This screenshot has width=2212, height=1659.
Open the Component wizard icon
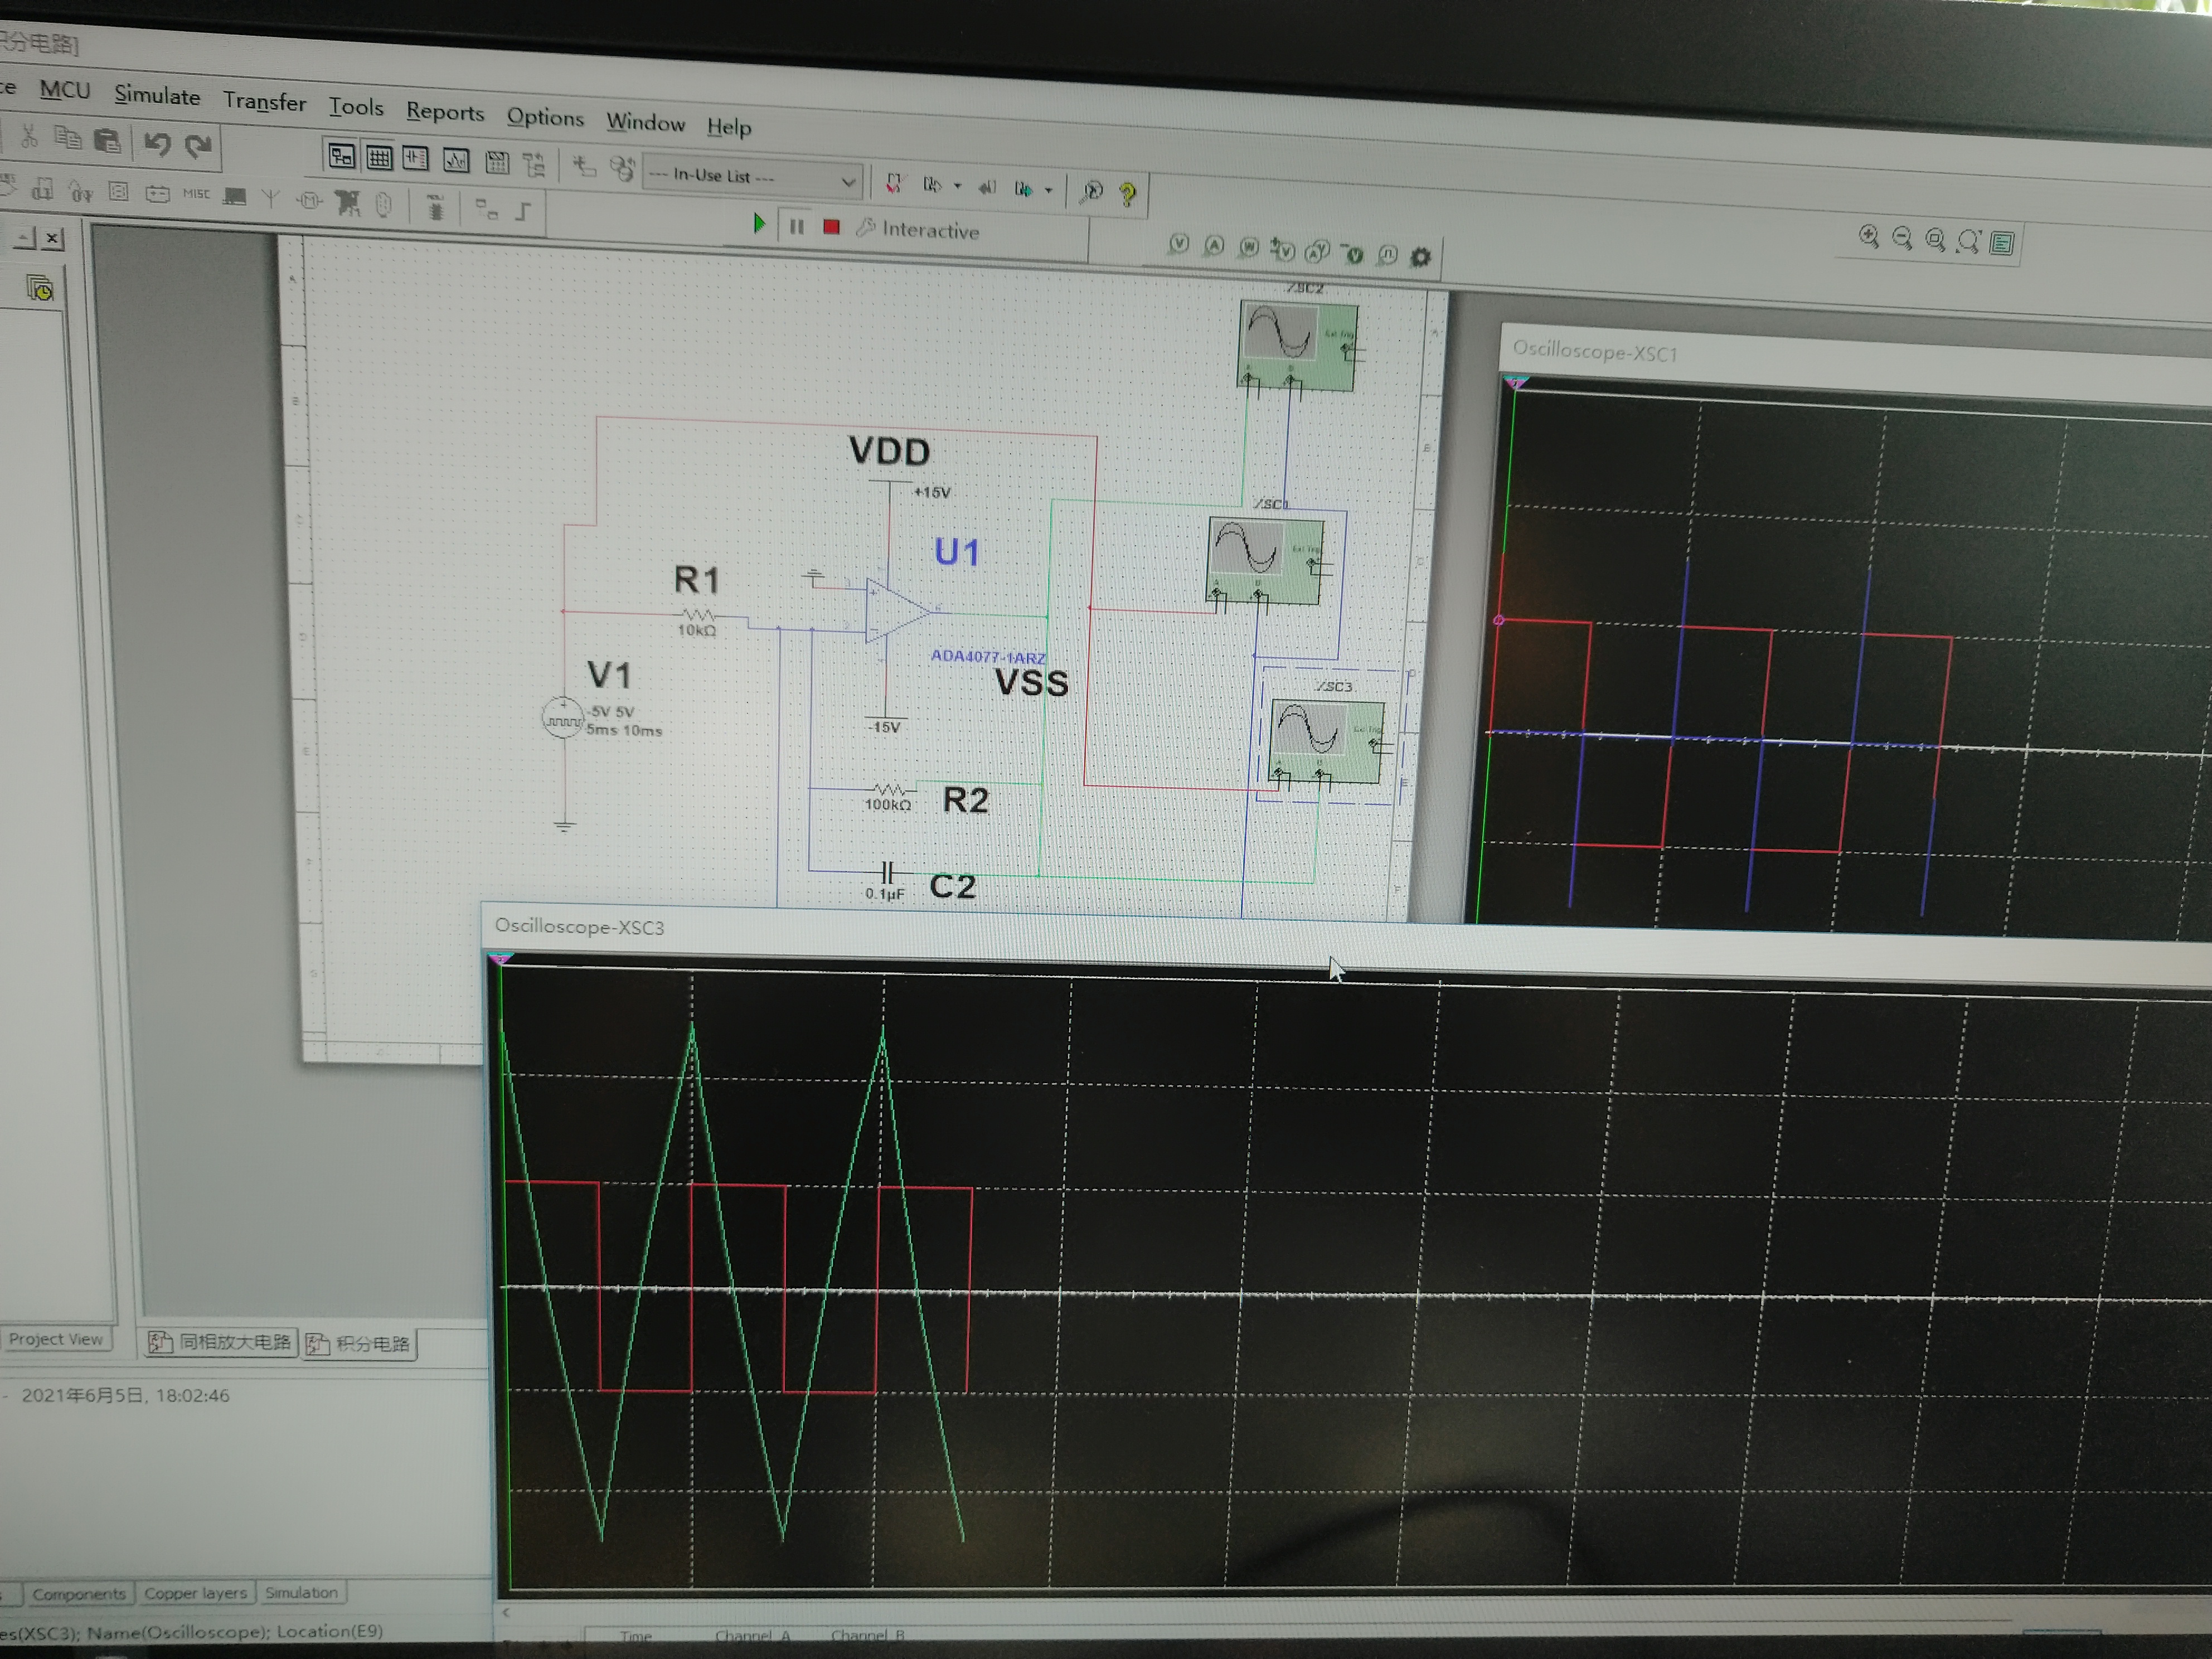pyautogui.click(x=584, y=167)
